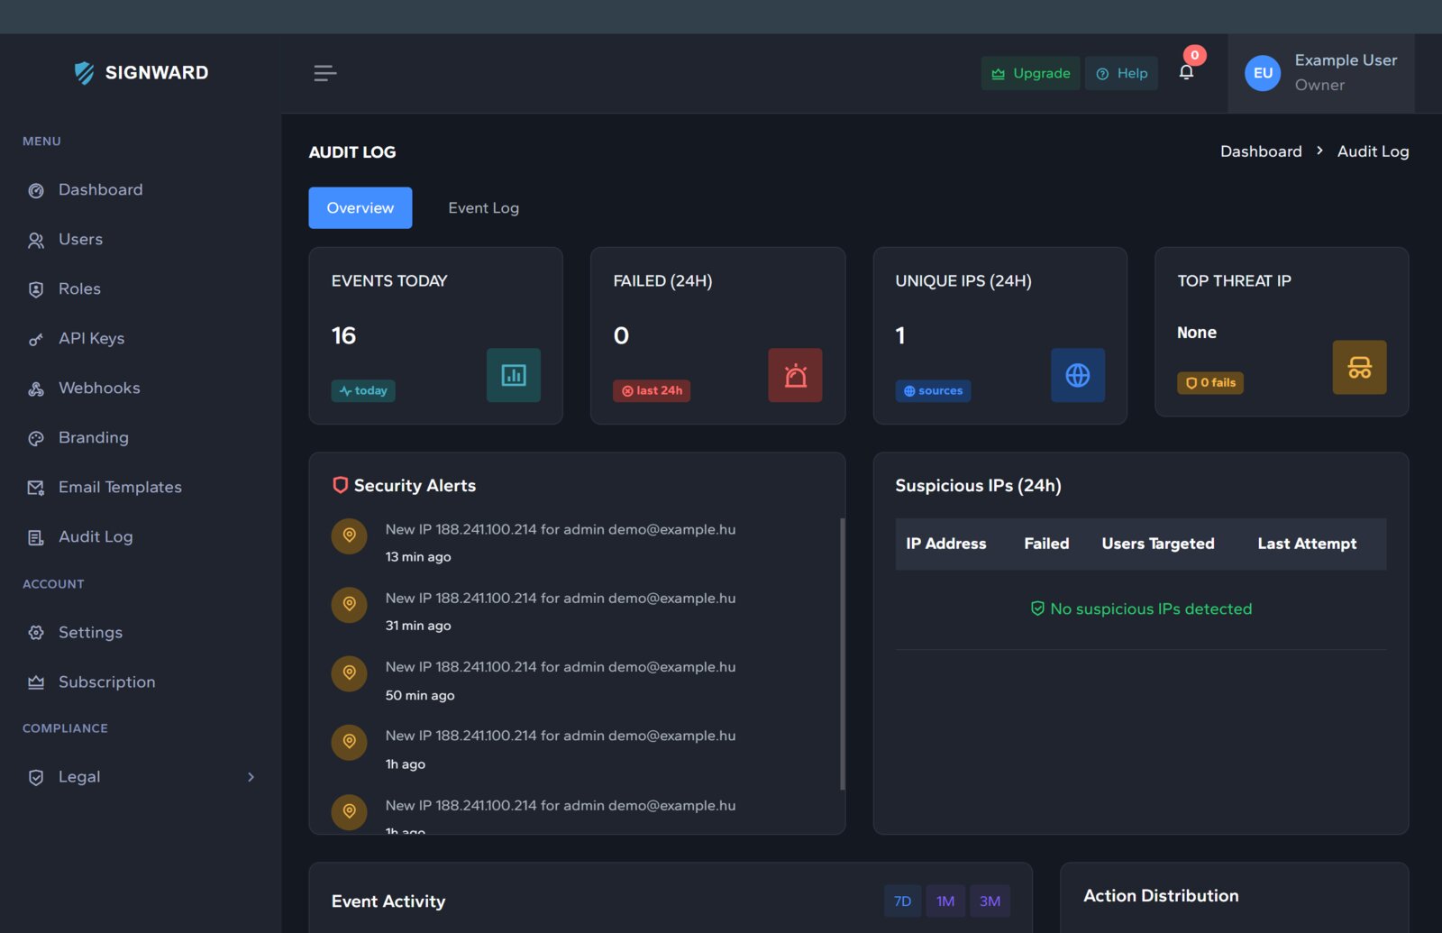Click the Failed column header
The height and width of the screenshot is (933, 1442).
pyautogui.click(x=1046, y=544)
